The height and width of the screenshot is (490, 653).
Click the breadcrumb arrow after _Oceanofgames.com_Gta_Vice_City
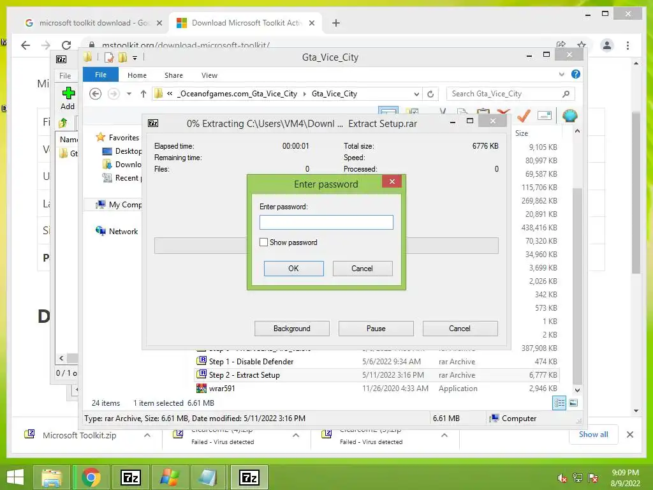[304, 94]
